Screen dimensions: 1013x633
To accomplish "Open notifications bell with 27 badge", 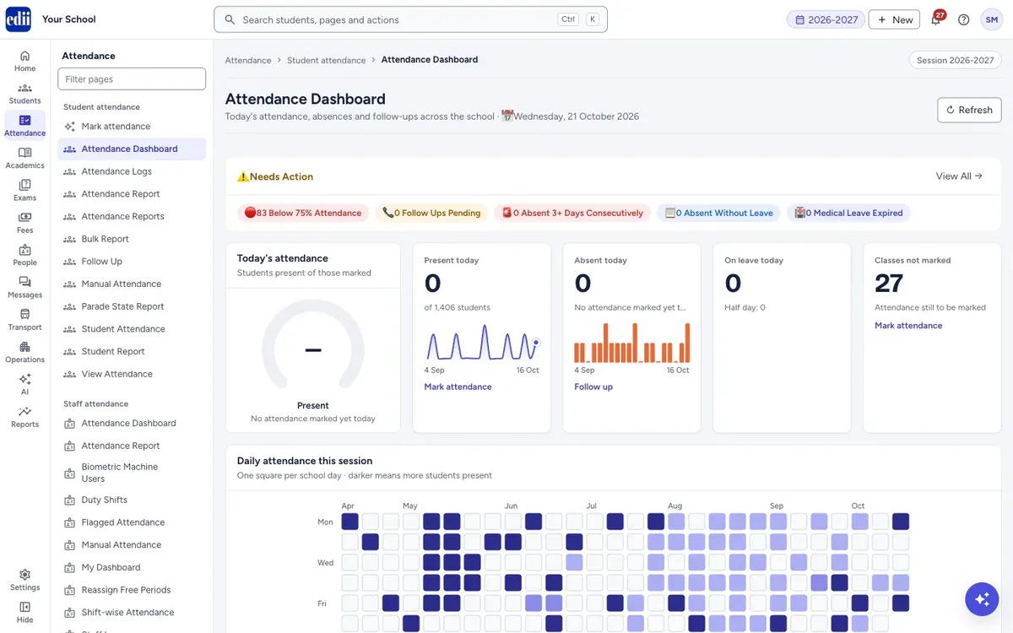I will [x=936, y=19].
